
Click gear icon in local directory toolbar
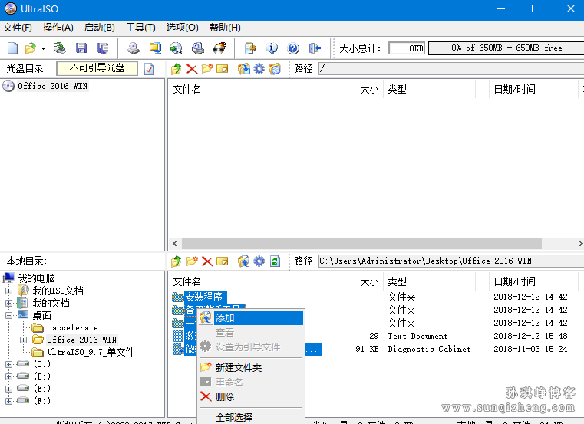[259, 261]
